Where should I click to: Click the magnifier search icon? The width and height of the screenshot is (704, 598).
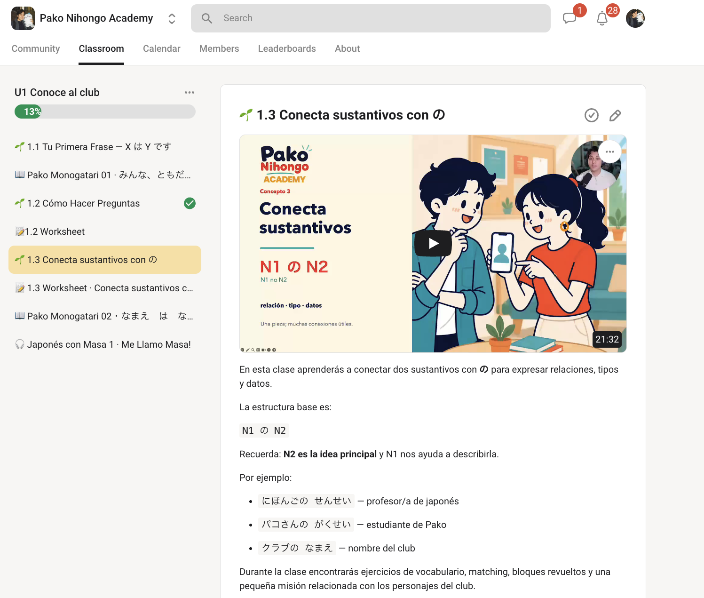(207, 18)
